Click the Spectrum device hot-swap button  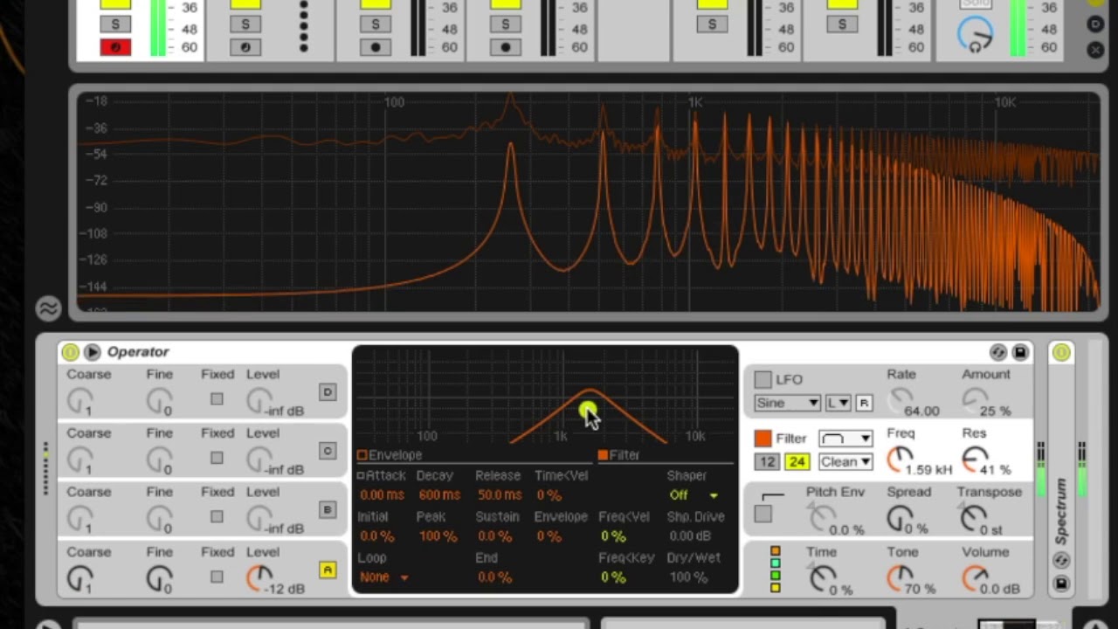coord(1061,561)
